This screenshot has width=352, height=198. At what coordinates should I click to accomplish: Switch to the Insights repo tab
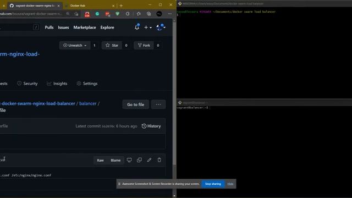coord(57,84)
